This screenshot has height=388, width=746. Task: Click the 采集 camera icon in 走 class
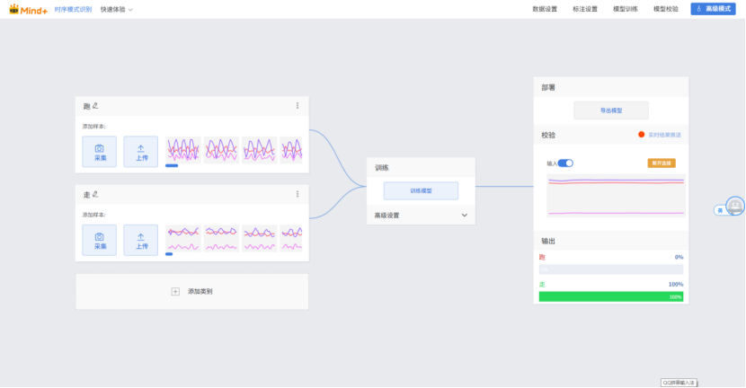tap(99, 239)
